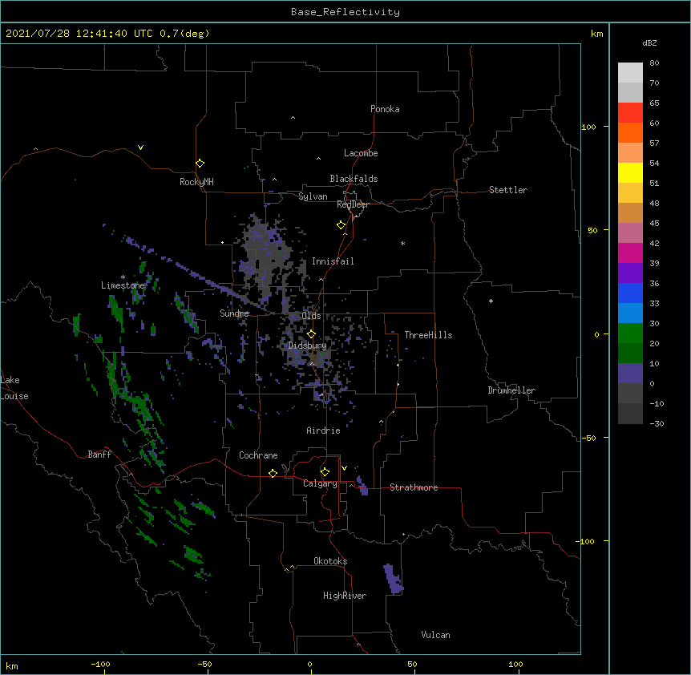
Task: Click the km unit label at top right
Action: (x=596, y=34)
